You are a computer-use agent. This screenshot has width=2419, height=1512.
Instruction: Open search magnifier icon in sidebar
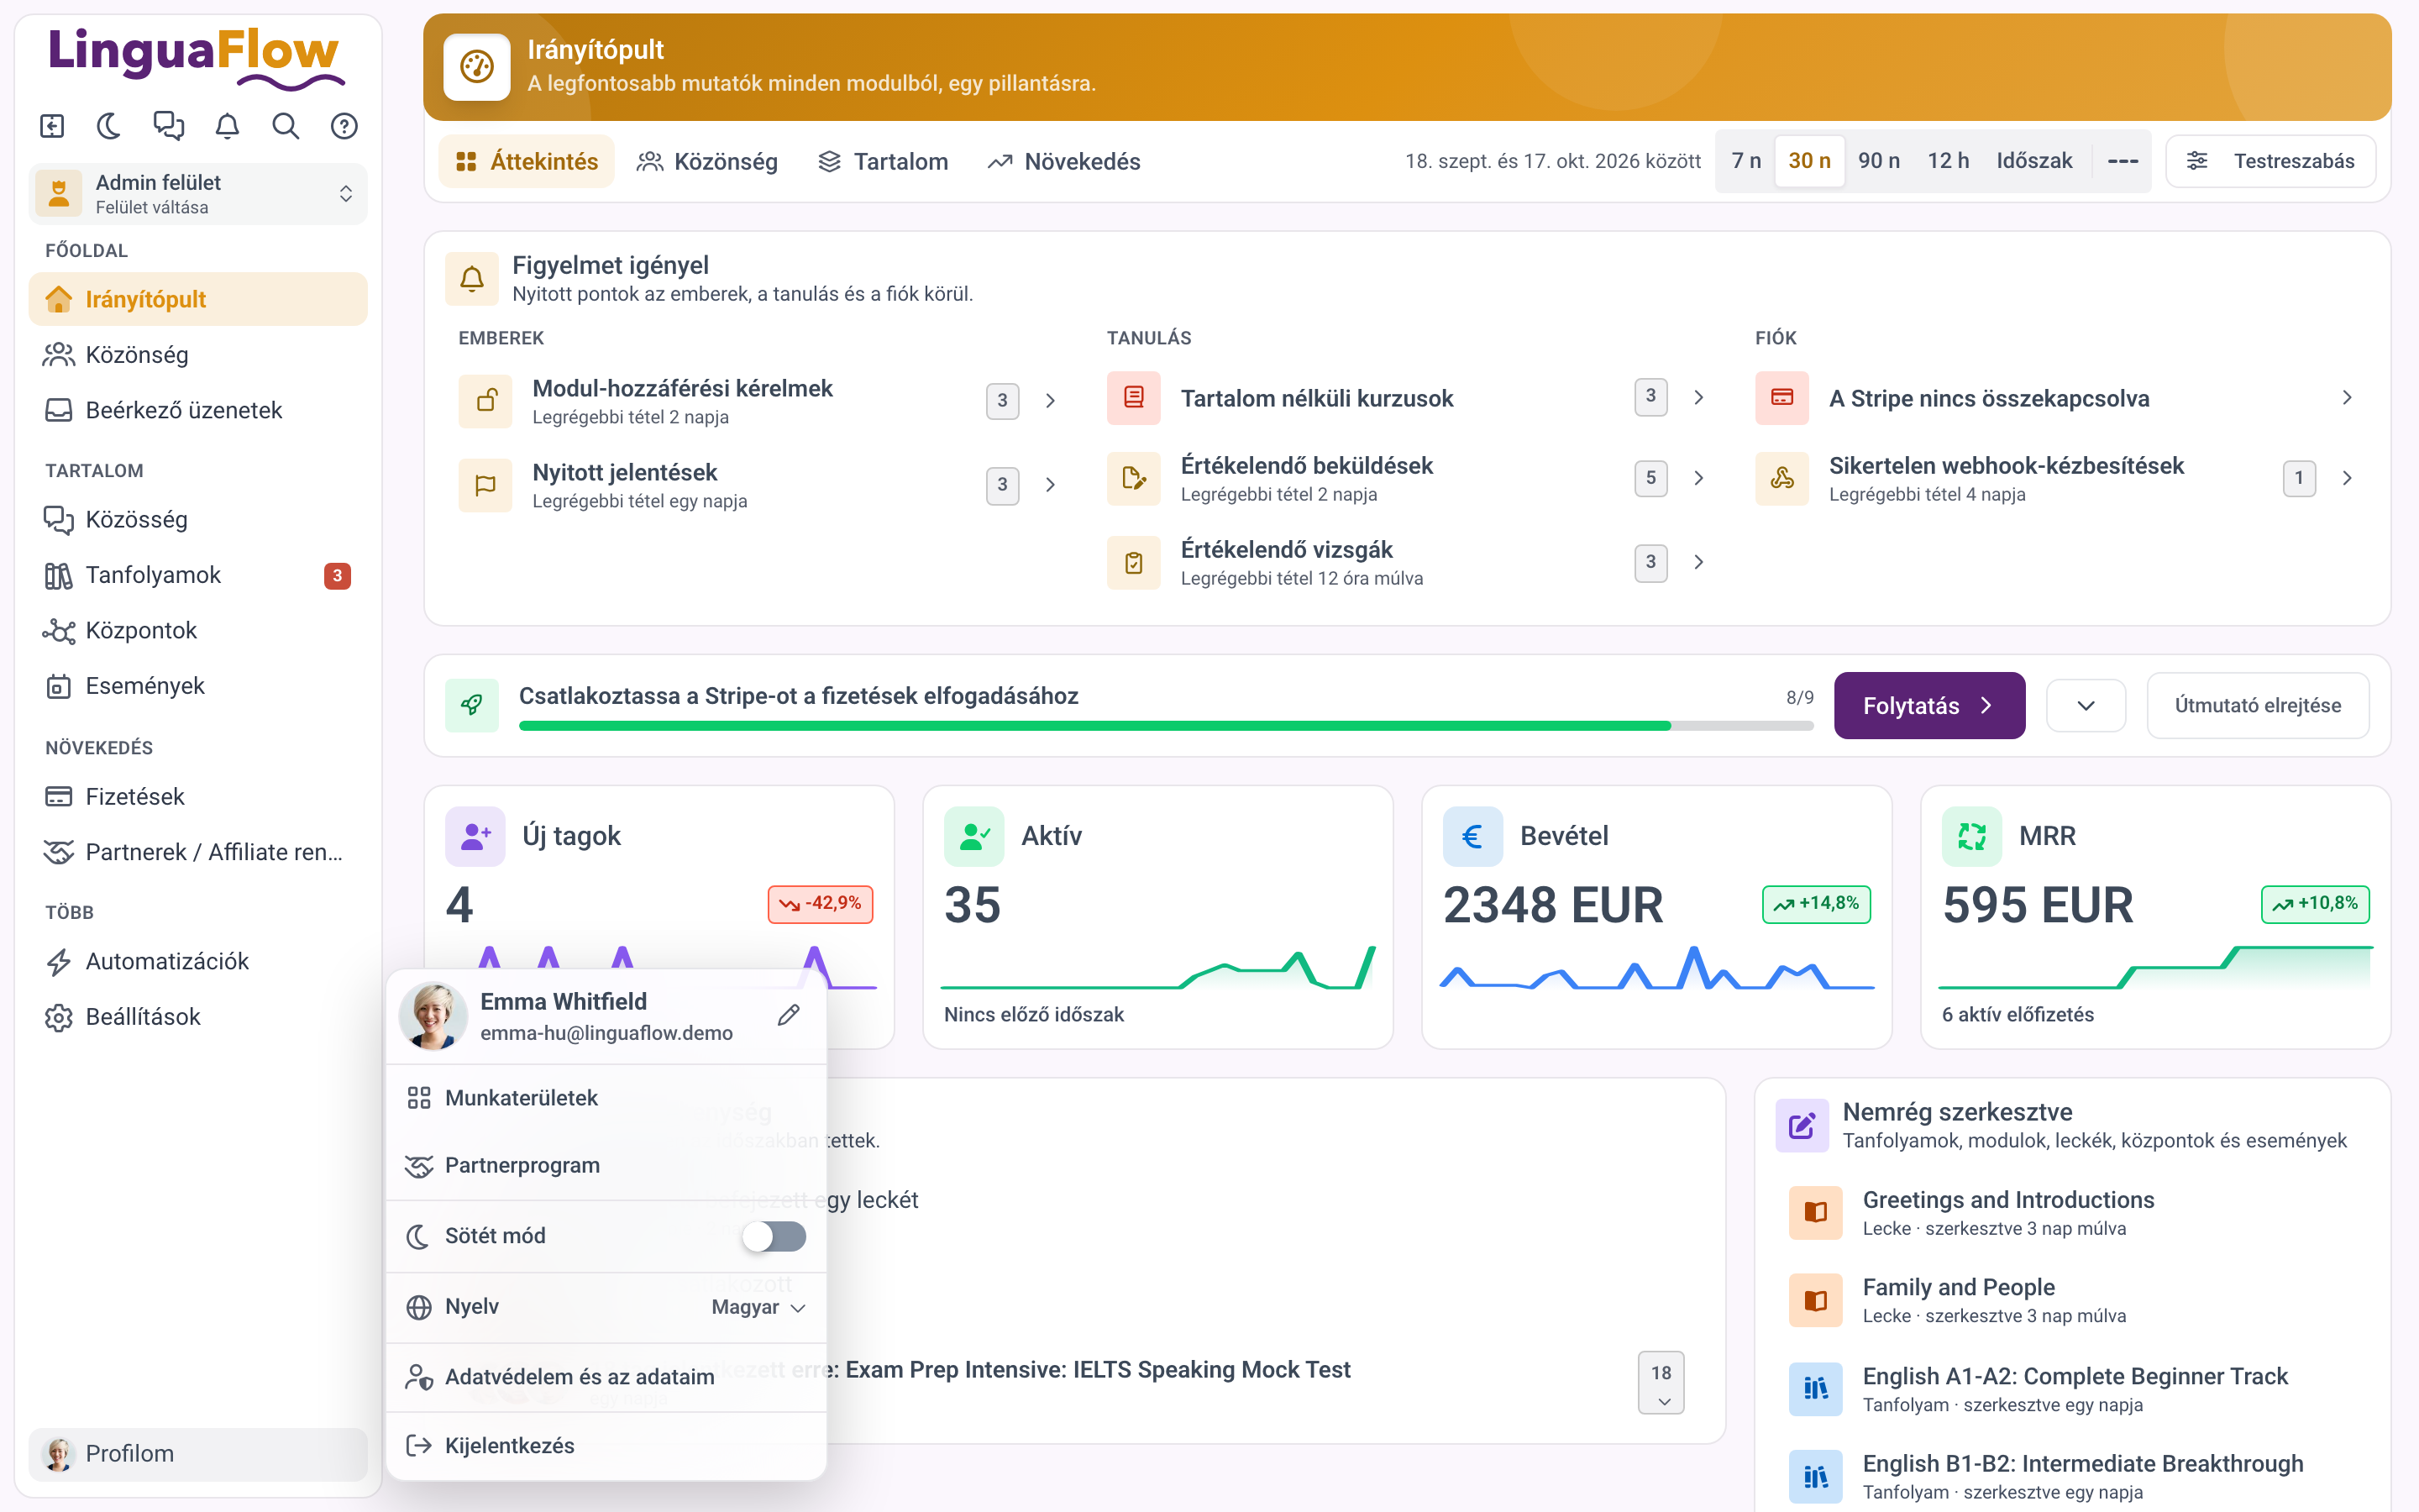click(285, 126)
